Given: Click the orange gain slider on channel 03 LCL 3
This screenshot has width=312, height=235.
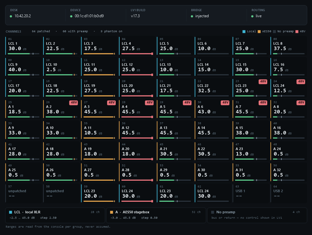Looking at the screenshot, I should click(x=99, y=54).
